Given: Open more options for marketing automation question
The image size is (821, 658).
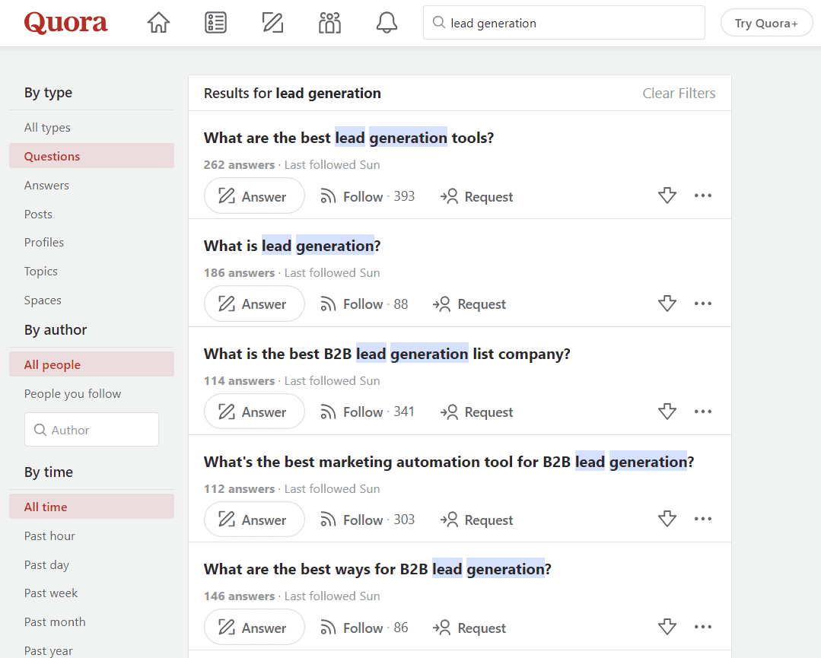Looking at the screenshot, I should [702, 519].
